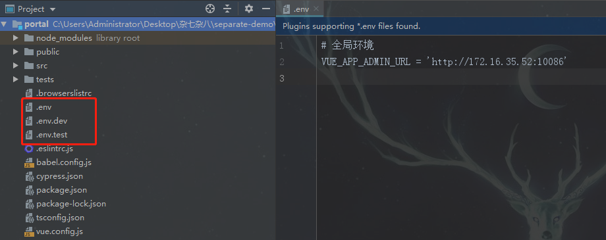The height and width of the screenshot is (240, 606).
Task: Select the node_modules folder icon
Action: [x=28, y=38]
